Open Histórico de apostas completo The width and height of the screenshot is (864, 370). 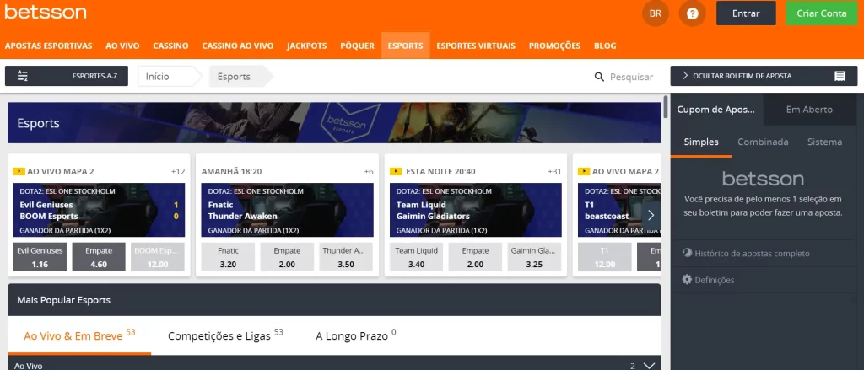tap(752, 254)
